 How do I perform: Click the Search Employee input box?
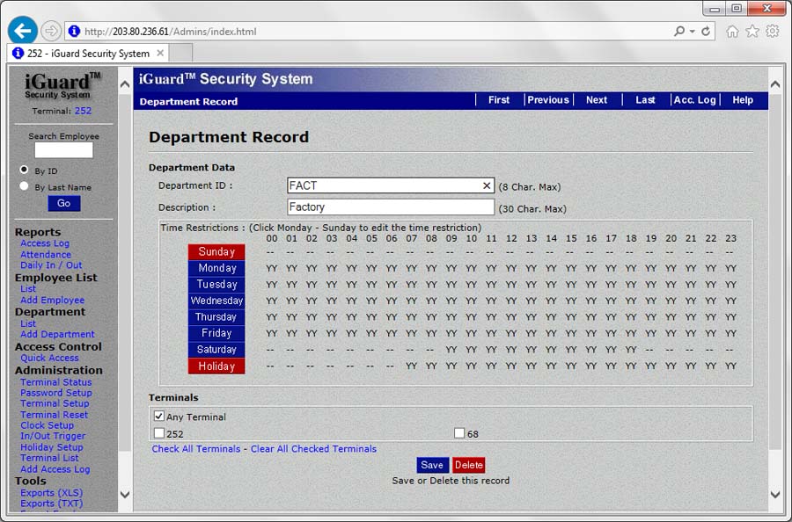pyautogui.click(x=63, y=149)
